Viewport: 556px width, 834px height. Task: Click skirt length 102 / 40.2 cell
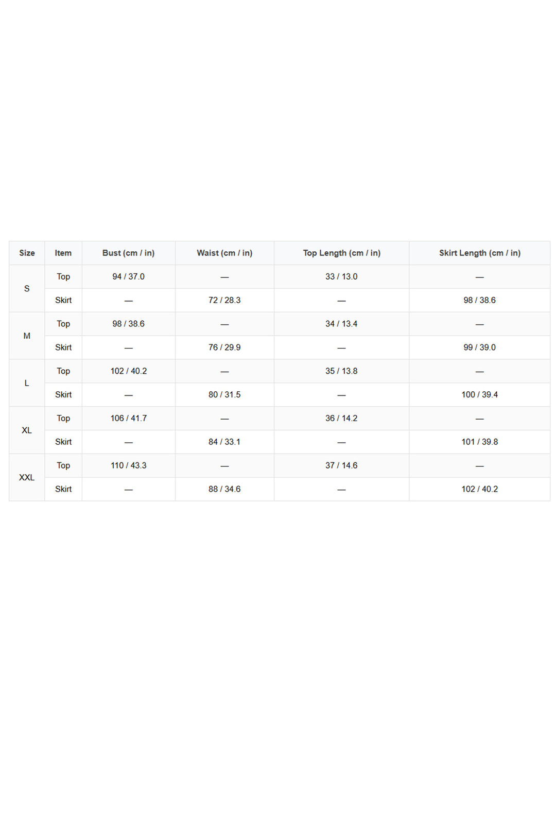(479, 489)
